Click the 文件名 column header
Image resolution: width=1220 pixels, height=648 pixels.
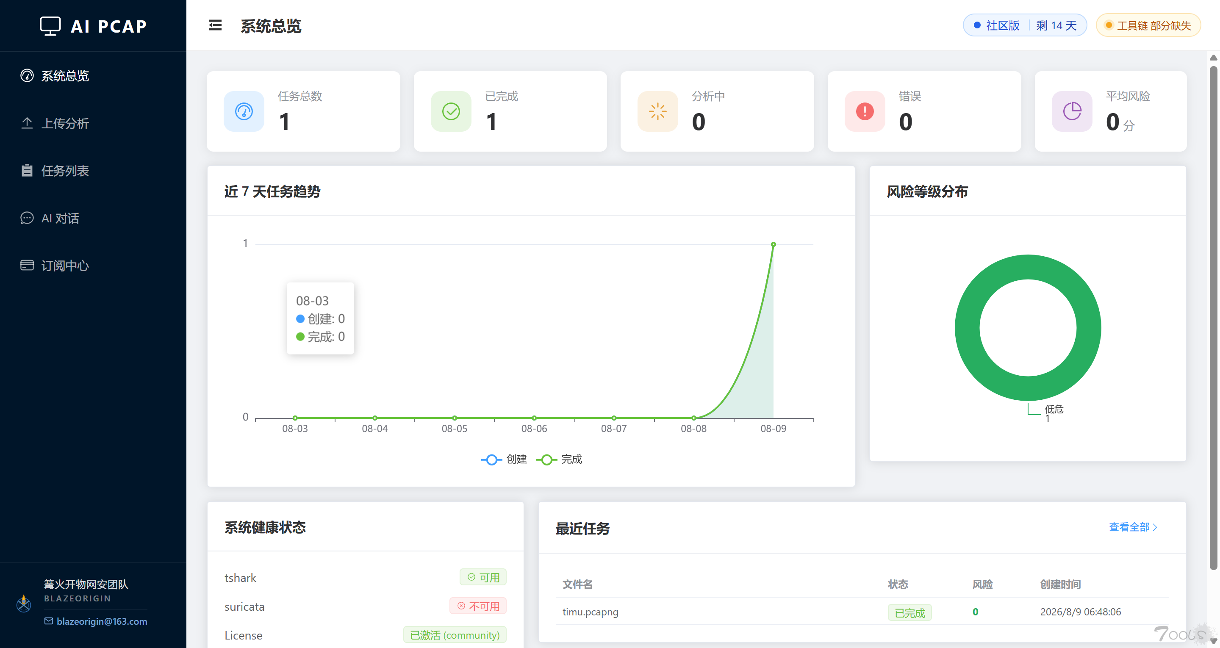[577, 584]
